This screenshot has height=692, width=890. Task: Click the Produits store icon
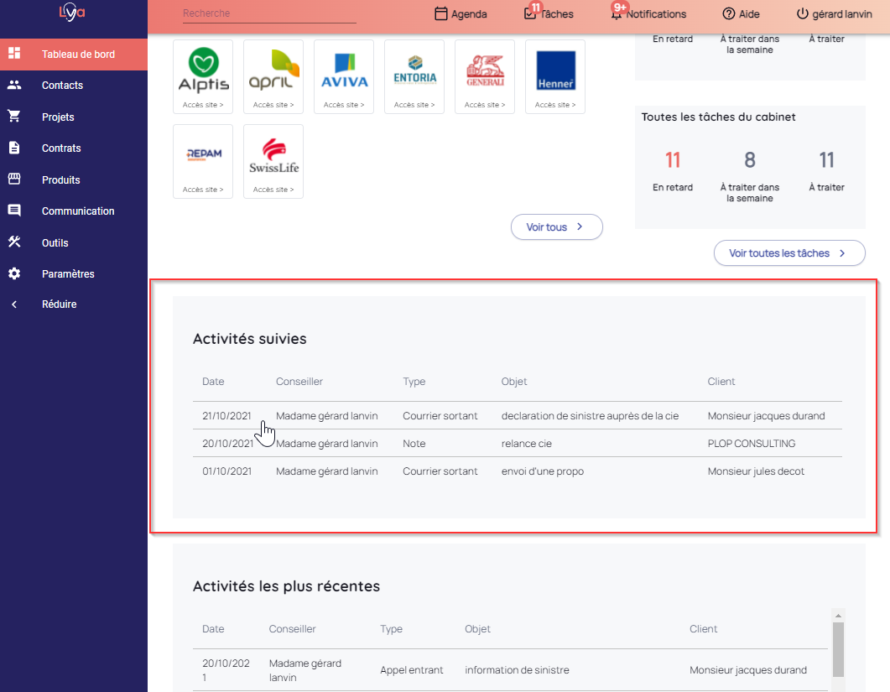point(14,180)
